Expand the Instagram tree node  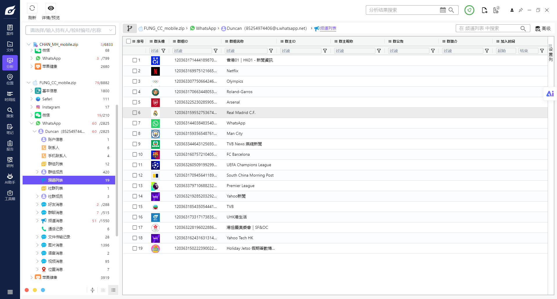pyautogui.click(x=32, y=107)
